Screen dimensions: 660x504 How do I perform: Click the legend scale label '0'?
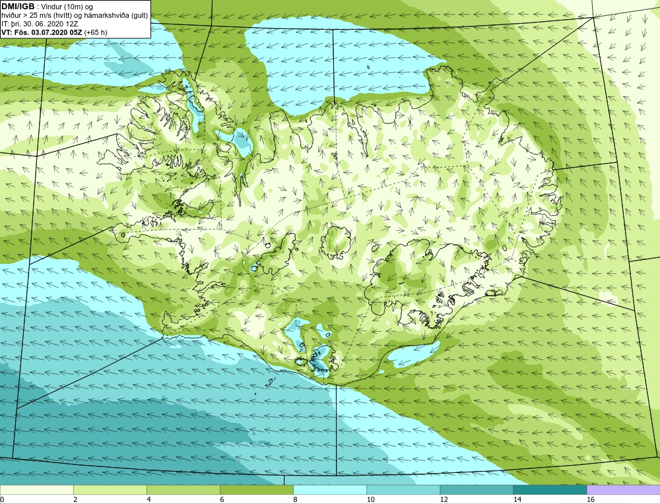(2, 500)
